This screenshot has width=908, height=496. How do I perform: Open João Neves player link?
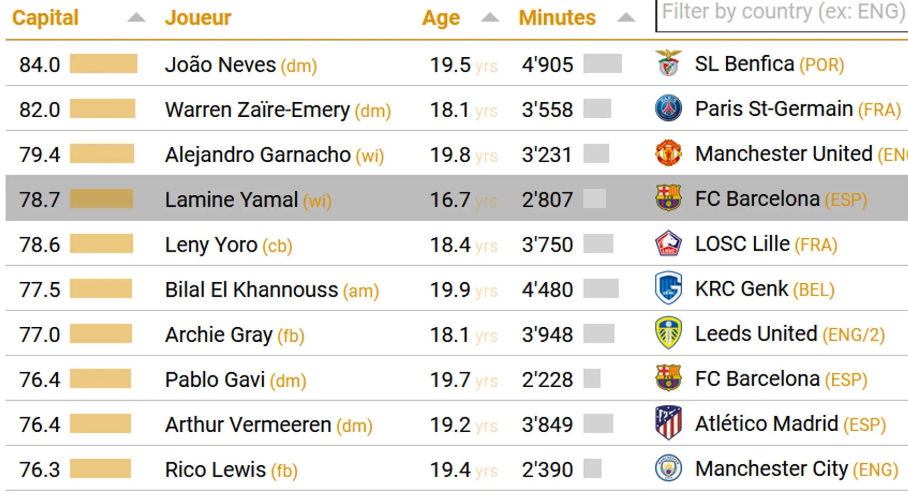pyautogui.click(x=220, y=65)
